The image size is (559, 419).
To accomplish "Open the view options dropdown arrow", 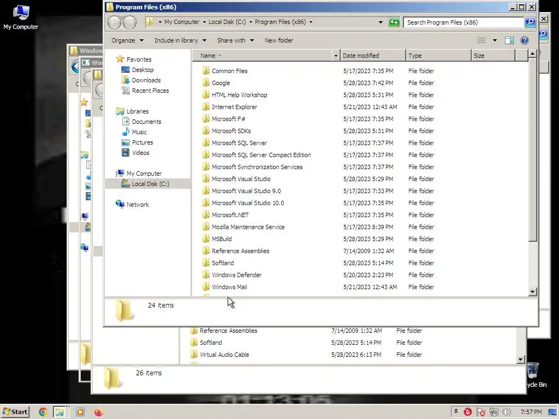I will (495, 40).
